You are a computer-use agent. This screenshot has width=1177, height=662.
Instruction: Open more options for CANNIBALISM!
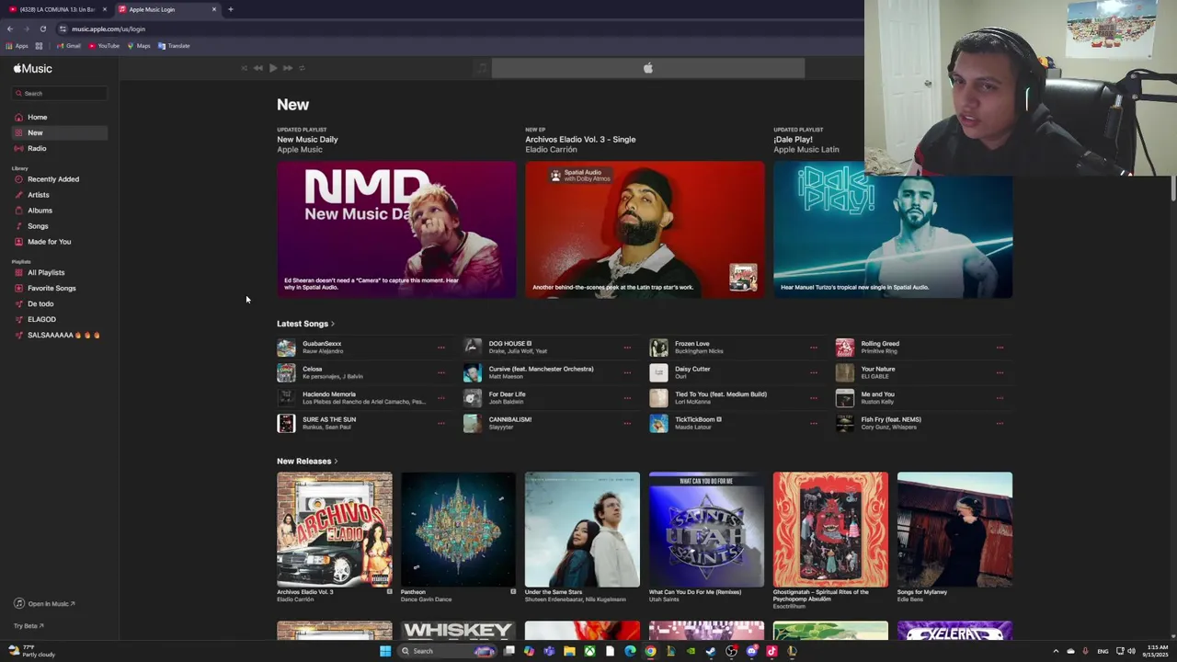627,423
